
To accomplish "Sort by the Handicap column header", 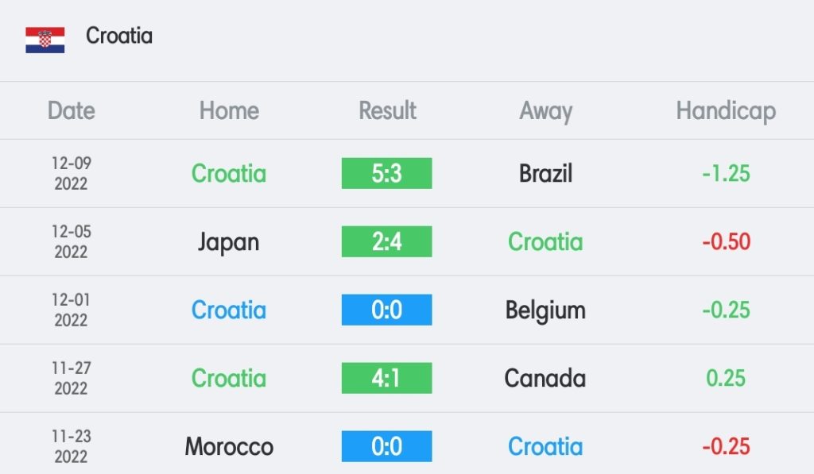I will point(726,111).
